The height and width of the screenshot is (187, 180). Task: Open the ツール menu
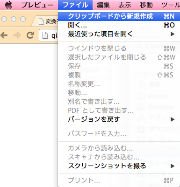[x=171, y=5]
